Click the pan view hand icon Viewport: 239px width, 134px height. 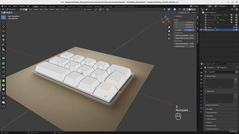click(169, 31)
